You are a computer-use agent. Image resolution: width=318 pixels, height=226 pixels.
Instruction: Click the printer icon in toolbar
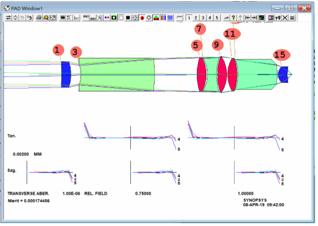39,18
